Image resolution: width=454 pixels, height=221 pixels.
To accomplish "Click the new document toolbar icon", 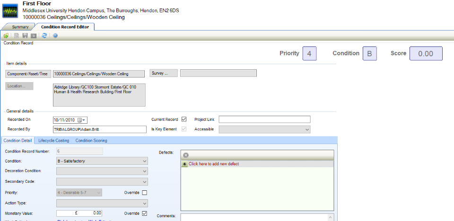I will (17, 35).
